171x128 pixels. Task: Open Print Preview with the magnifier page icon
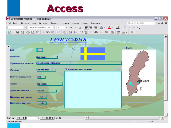pos(33,32)
